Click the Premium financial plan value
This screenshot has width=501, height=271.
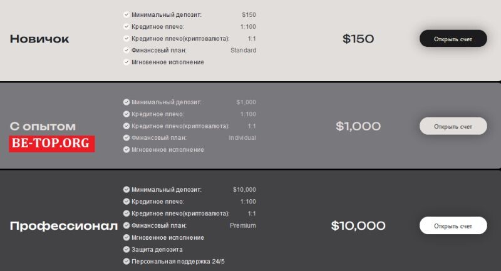pyautogui.click(x=243, y=225)
